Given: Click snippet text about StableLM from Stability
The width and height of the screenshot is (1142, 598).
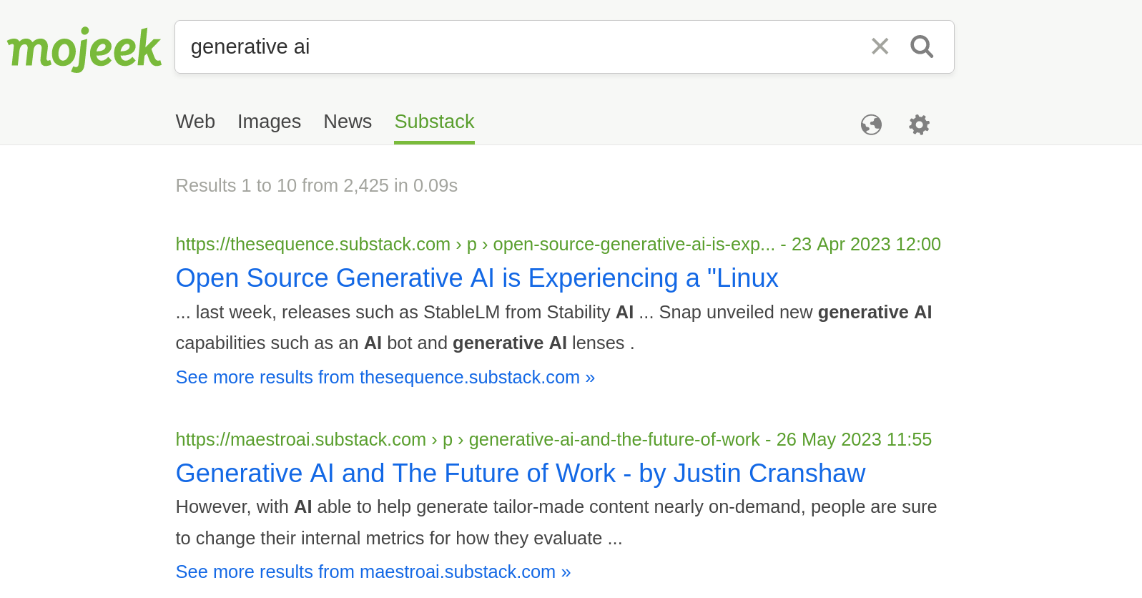Looking at the screenshot, I should tap(553, 328).
